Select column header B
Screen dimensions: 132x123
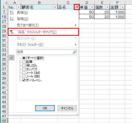click(39, 2)
